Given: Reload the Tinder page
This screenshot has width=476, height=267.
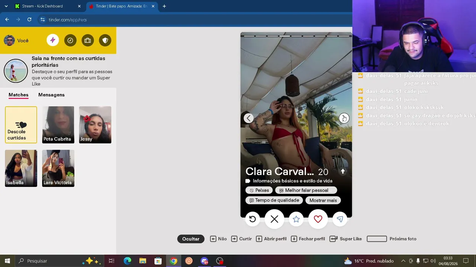Looking at the screenshot, I should coord(29,20).
